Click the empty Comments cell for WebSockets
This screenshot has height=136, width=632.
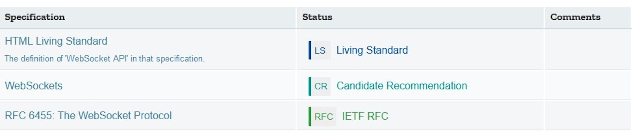[x=588, y=85]
